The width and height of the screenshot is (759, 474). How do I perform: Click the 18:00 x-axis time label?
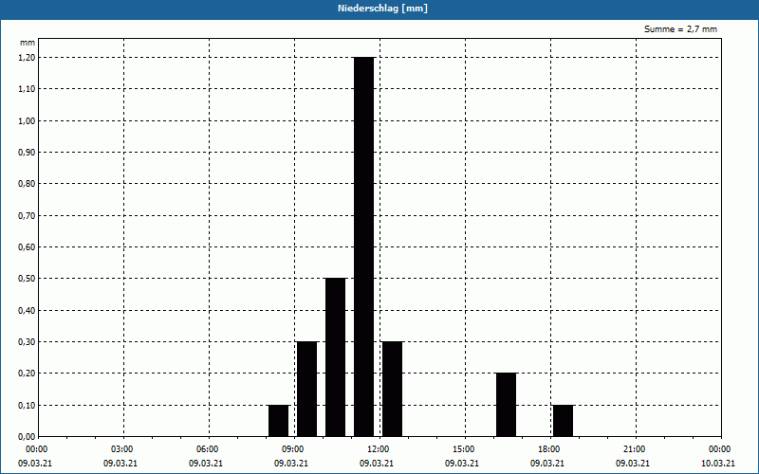(x=547, y=449)
